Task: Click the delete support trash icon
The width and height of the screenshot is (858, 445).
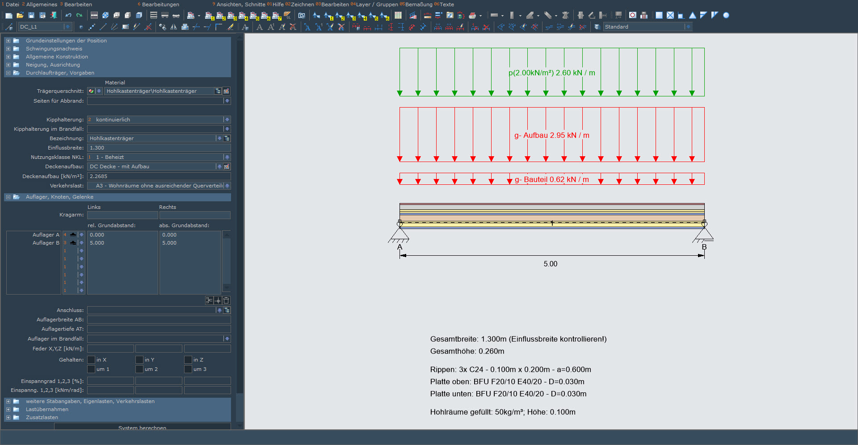Action: (226, 300)
